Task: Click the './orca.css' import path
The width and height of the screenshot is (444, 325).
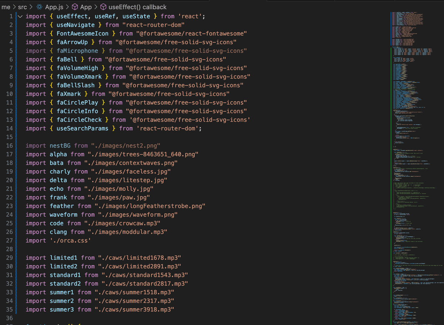Action: coord(70,241)
